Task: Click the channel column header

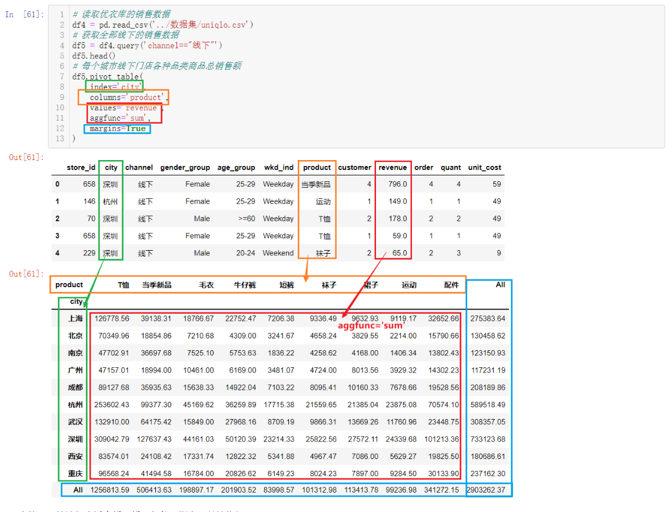Action: (139, 168)
